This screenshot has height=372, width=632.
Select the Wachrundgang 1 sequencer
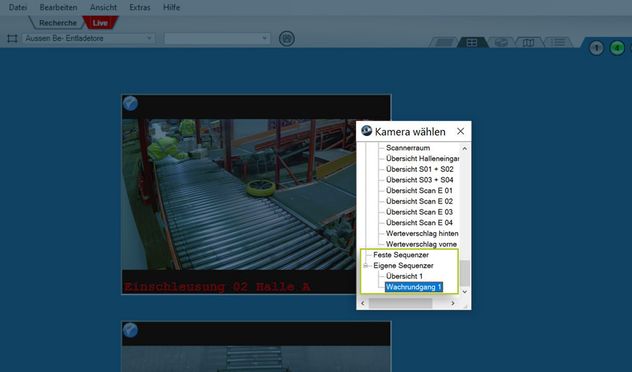(x=414, y=287)
